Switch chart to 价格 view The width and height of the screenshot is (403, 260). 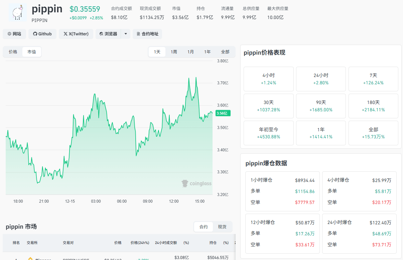click(x=13, y=52)
